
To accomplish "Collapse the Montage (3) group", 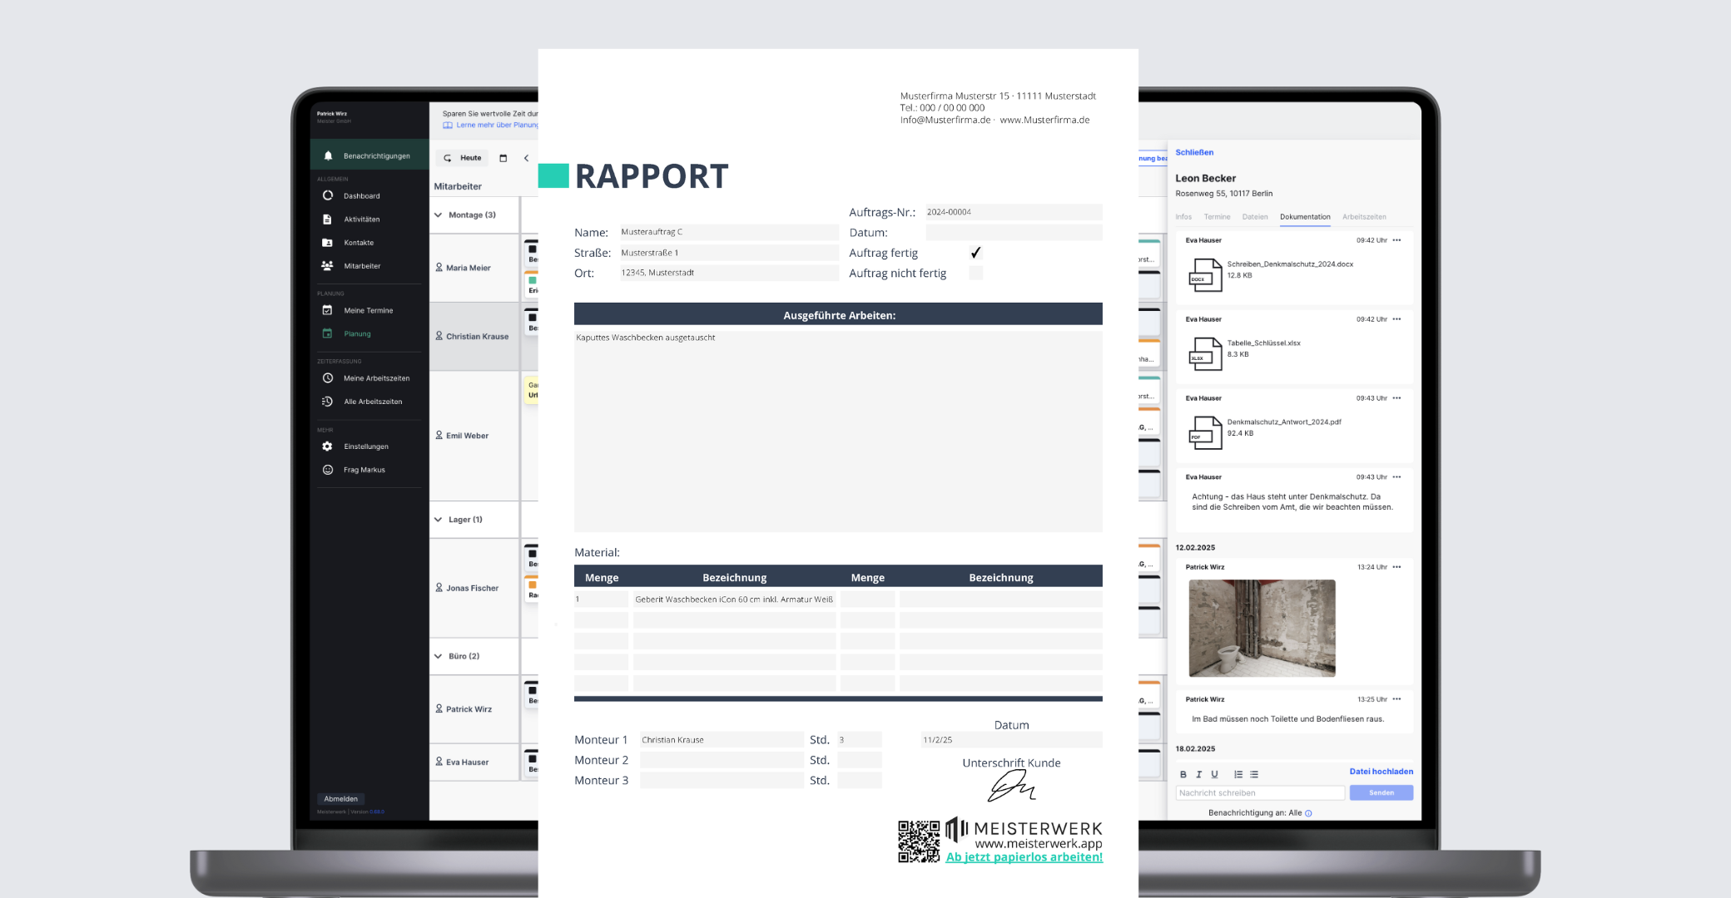I will (x=439, y=215).
